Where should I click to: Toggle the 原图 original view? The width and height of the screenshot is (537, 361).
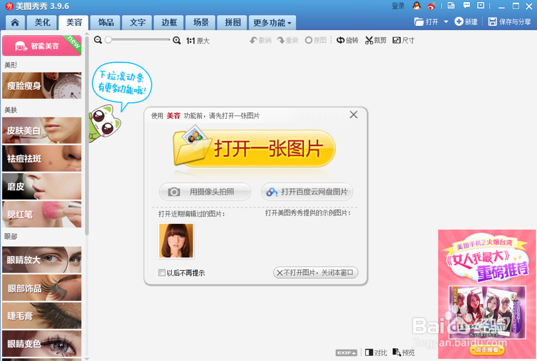tap(316, 40)
